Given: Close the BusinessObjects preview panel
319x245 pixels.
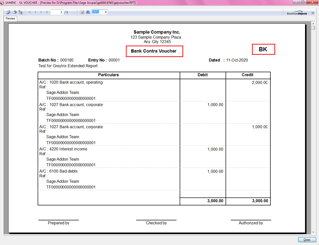Looking at the screenshot, I should (313, 13).
